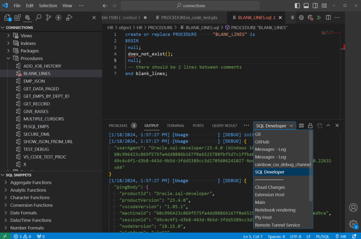Click the compile for debug gear icon
The height and width of the screenshot is (239, 361).
(310, 18)
